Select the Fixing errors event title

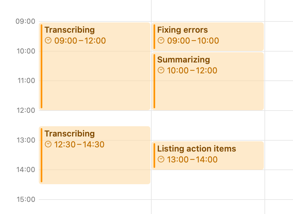click(182, 30)
